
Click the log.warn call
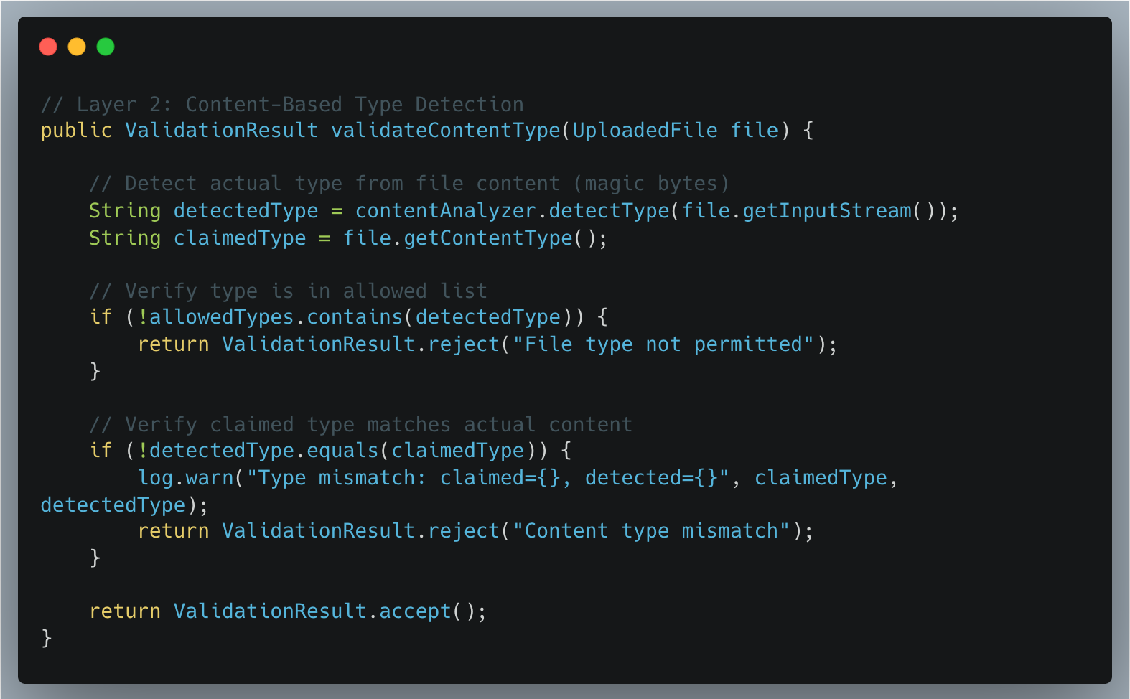(185, 478)
